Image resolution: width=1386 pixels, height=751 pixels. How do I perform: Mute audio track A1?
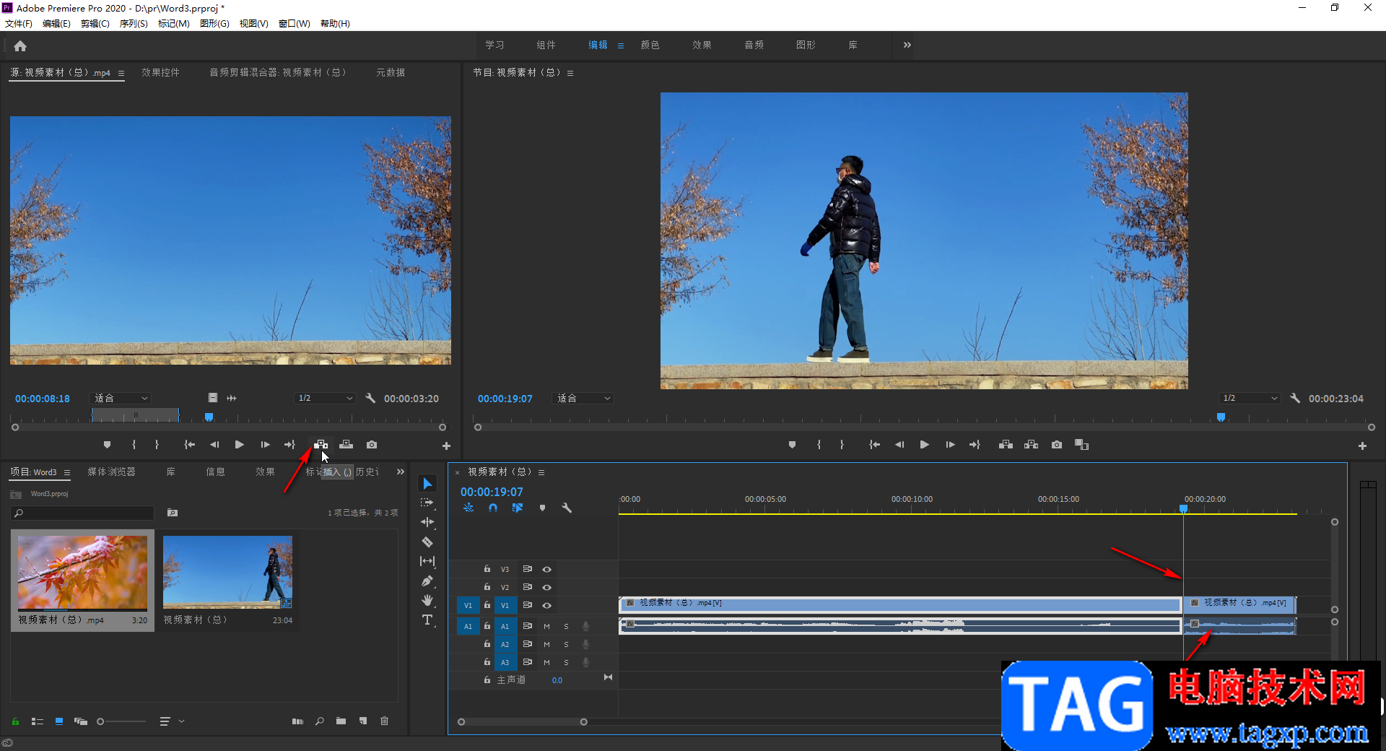pos(546,626)
